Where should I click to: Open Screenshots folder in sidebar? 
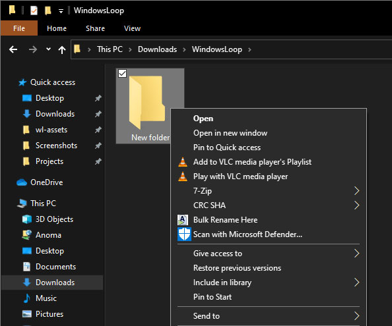pyautogui.click(x=56, y=146)
